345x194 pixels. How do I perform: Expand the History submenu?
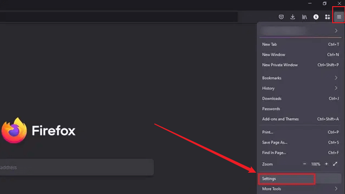click(x=336, y=88)
